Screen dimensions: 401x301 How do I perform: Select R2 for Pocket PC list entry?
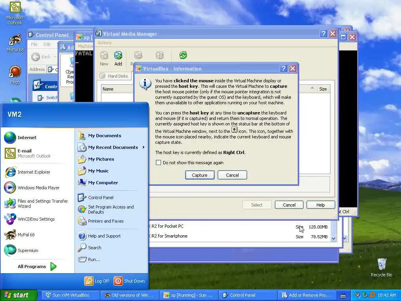tap(240, 227)
